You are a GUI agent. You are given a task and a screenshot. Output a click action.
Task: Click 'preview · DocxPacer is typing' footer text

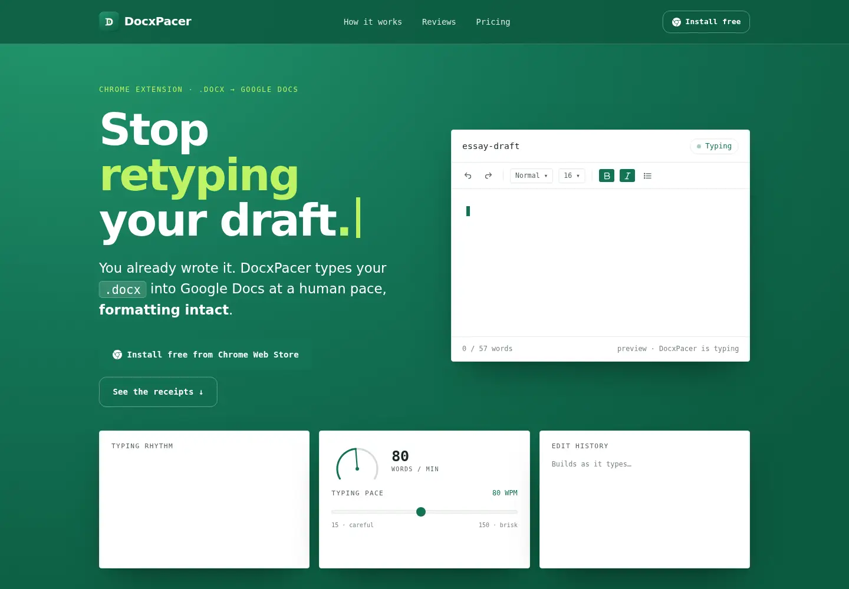pyautogui.click(x=678, y=349)
